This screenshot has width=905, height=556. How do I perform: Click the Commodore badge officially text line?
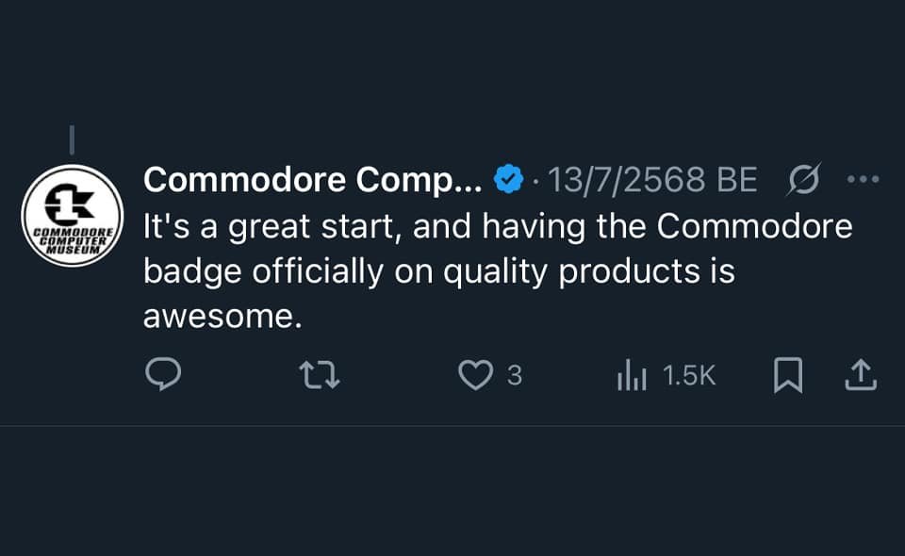coord(439,271)
